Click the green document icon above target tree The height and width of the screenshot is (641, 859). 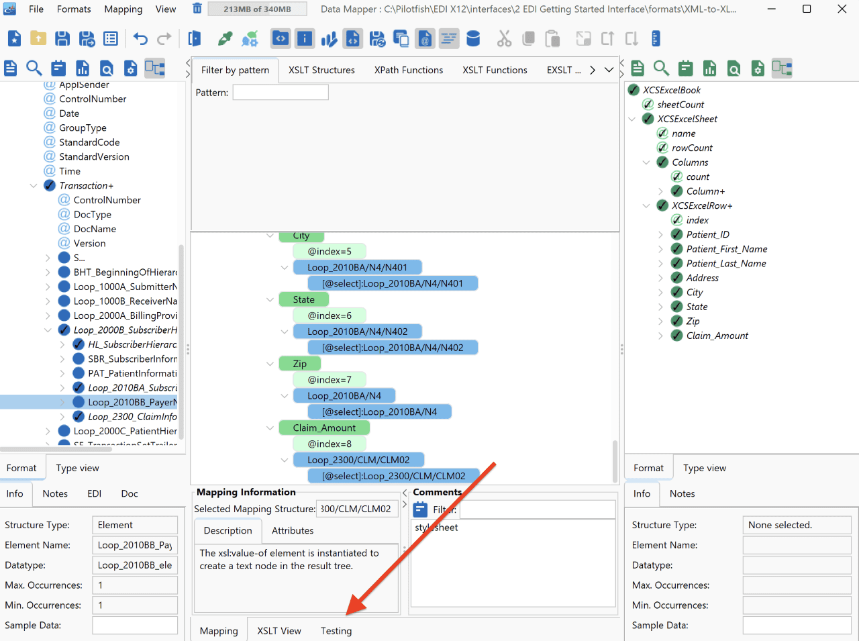tap(638, 68)
